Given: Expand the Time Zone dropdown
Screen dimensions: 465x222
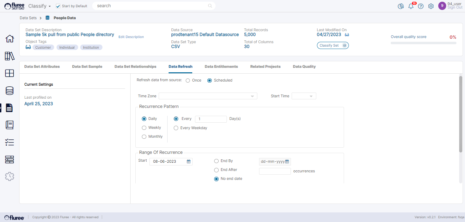Looking at the screenshot, I should 208,96.
